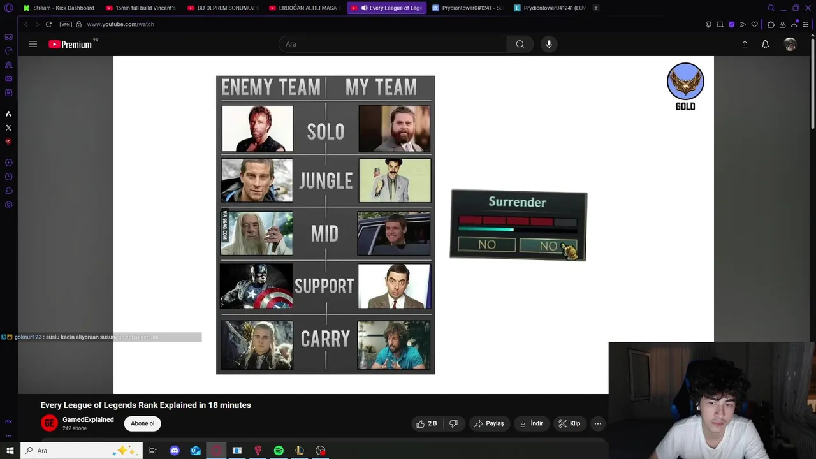The image size is (816, 459).
Task: Open GX Corner in sidebar
Action: coord(8,37)
